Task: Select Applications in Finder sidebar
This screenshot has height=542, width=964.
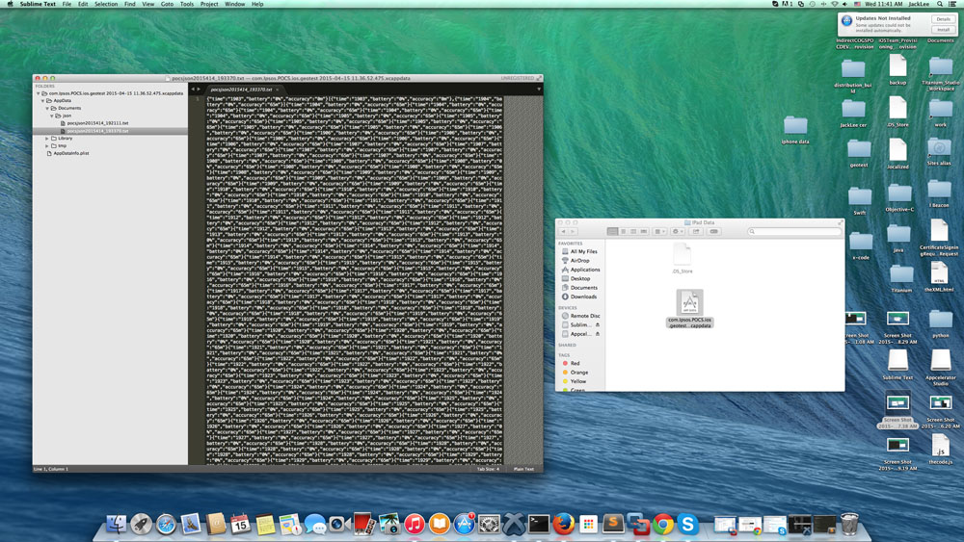Action: (581, 270)
